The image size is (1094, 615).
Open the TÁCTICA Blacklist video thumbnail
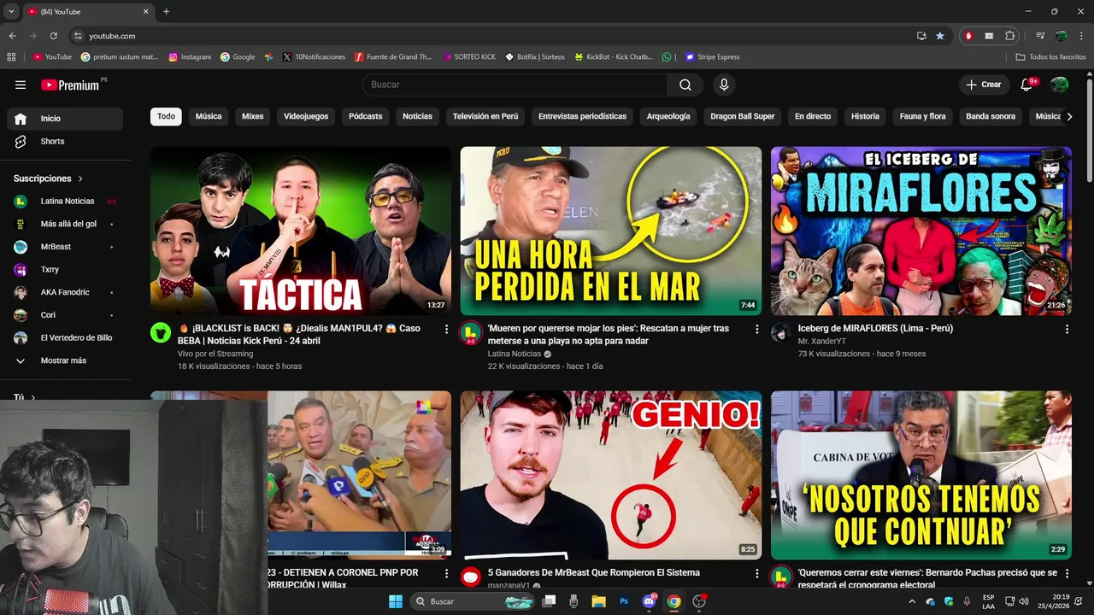(301, 231)
